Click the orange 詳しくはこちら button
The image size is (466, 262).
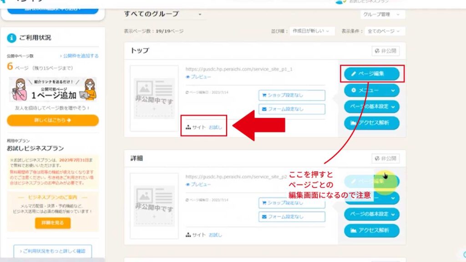[x=53, y=120]
